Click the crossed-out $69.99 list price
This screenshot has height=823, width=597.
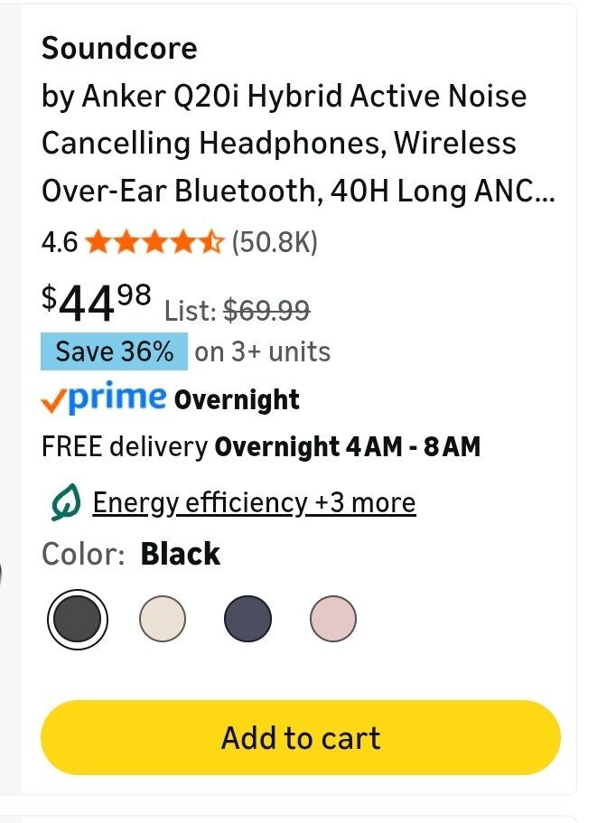click(266, 311)
